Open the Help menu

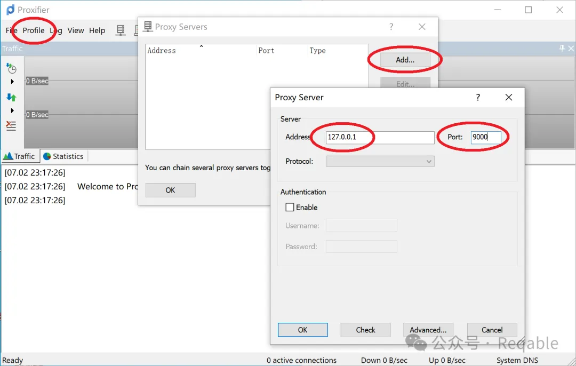pyautogui.click(x=97, y=30)
